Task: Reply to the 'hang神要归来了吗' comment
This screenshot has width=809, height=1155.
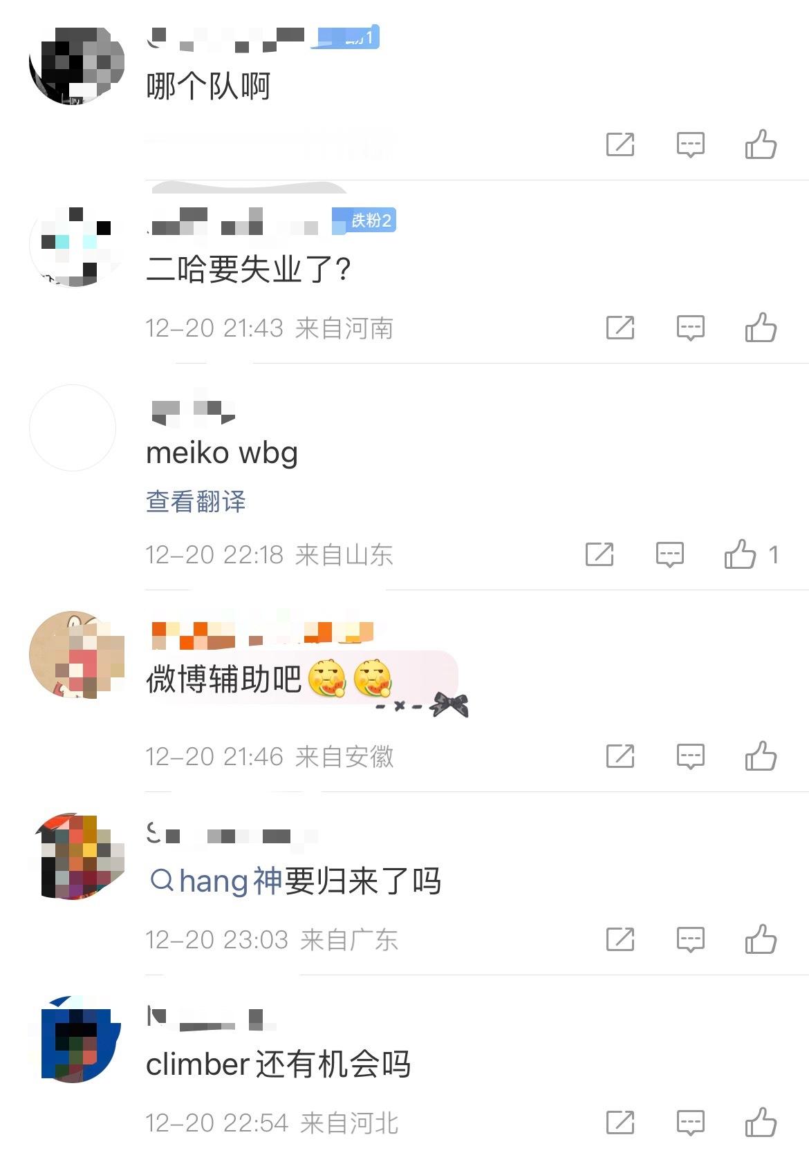Action: click(x=690, y=939)
